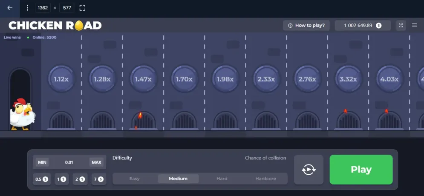Image resolution: width=424 pixels, height=196 pixels.
Task: Click the green Play button
Action: click(361, 170)
